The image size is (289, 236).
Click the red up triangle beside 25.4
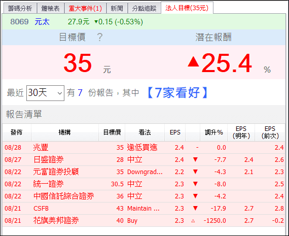point(193,61)
